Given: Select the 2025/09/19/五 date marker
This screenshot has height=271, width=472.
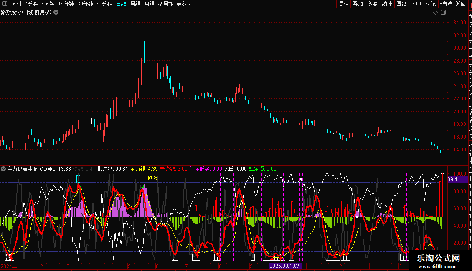Looking at the screenshot, I should 285,266.
